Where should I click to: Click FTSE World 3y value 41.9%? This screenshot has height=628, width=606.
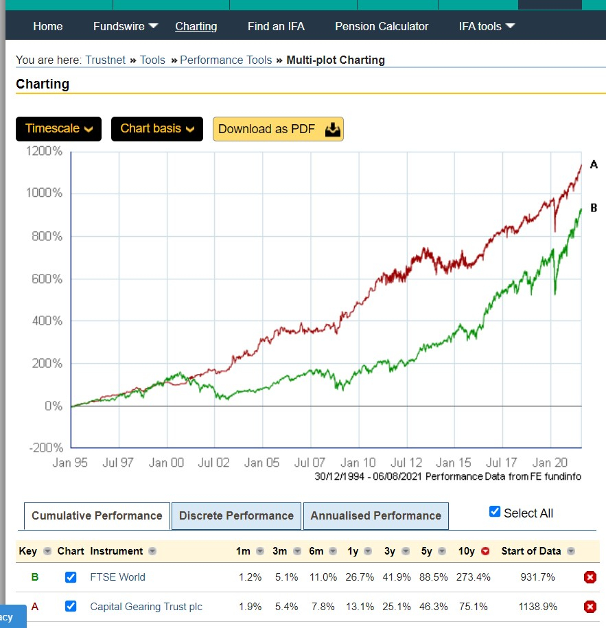pos(397,577)
